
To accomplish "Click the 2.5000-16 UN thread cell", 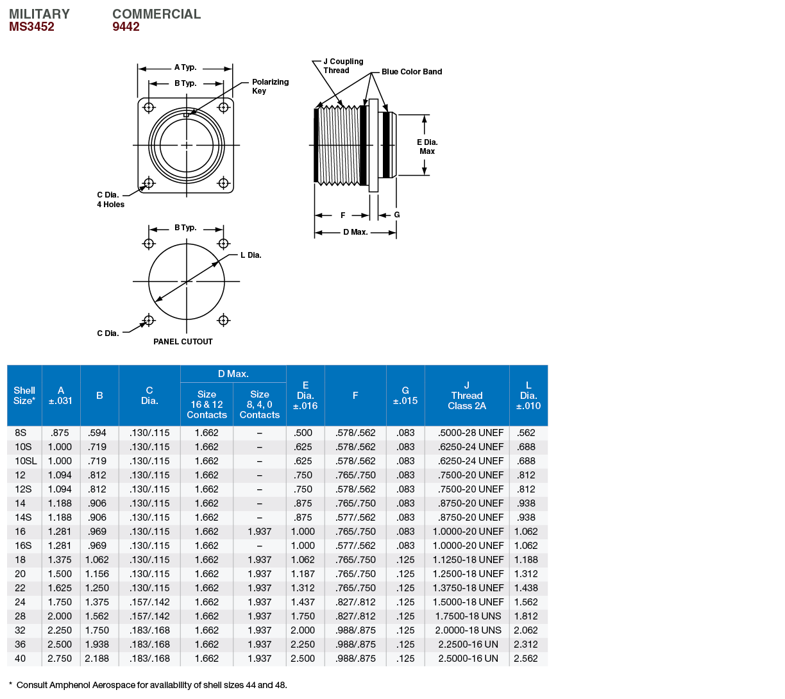I will coord(468,659).
